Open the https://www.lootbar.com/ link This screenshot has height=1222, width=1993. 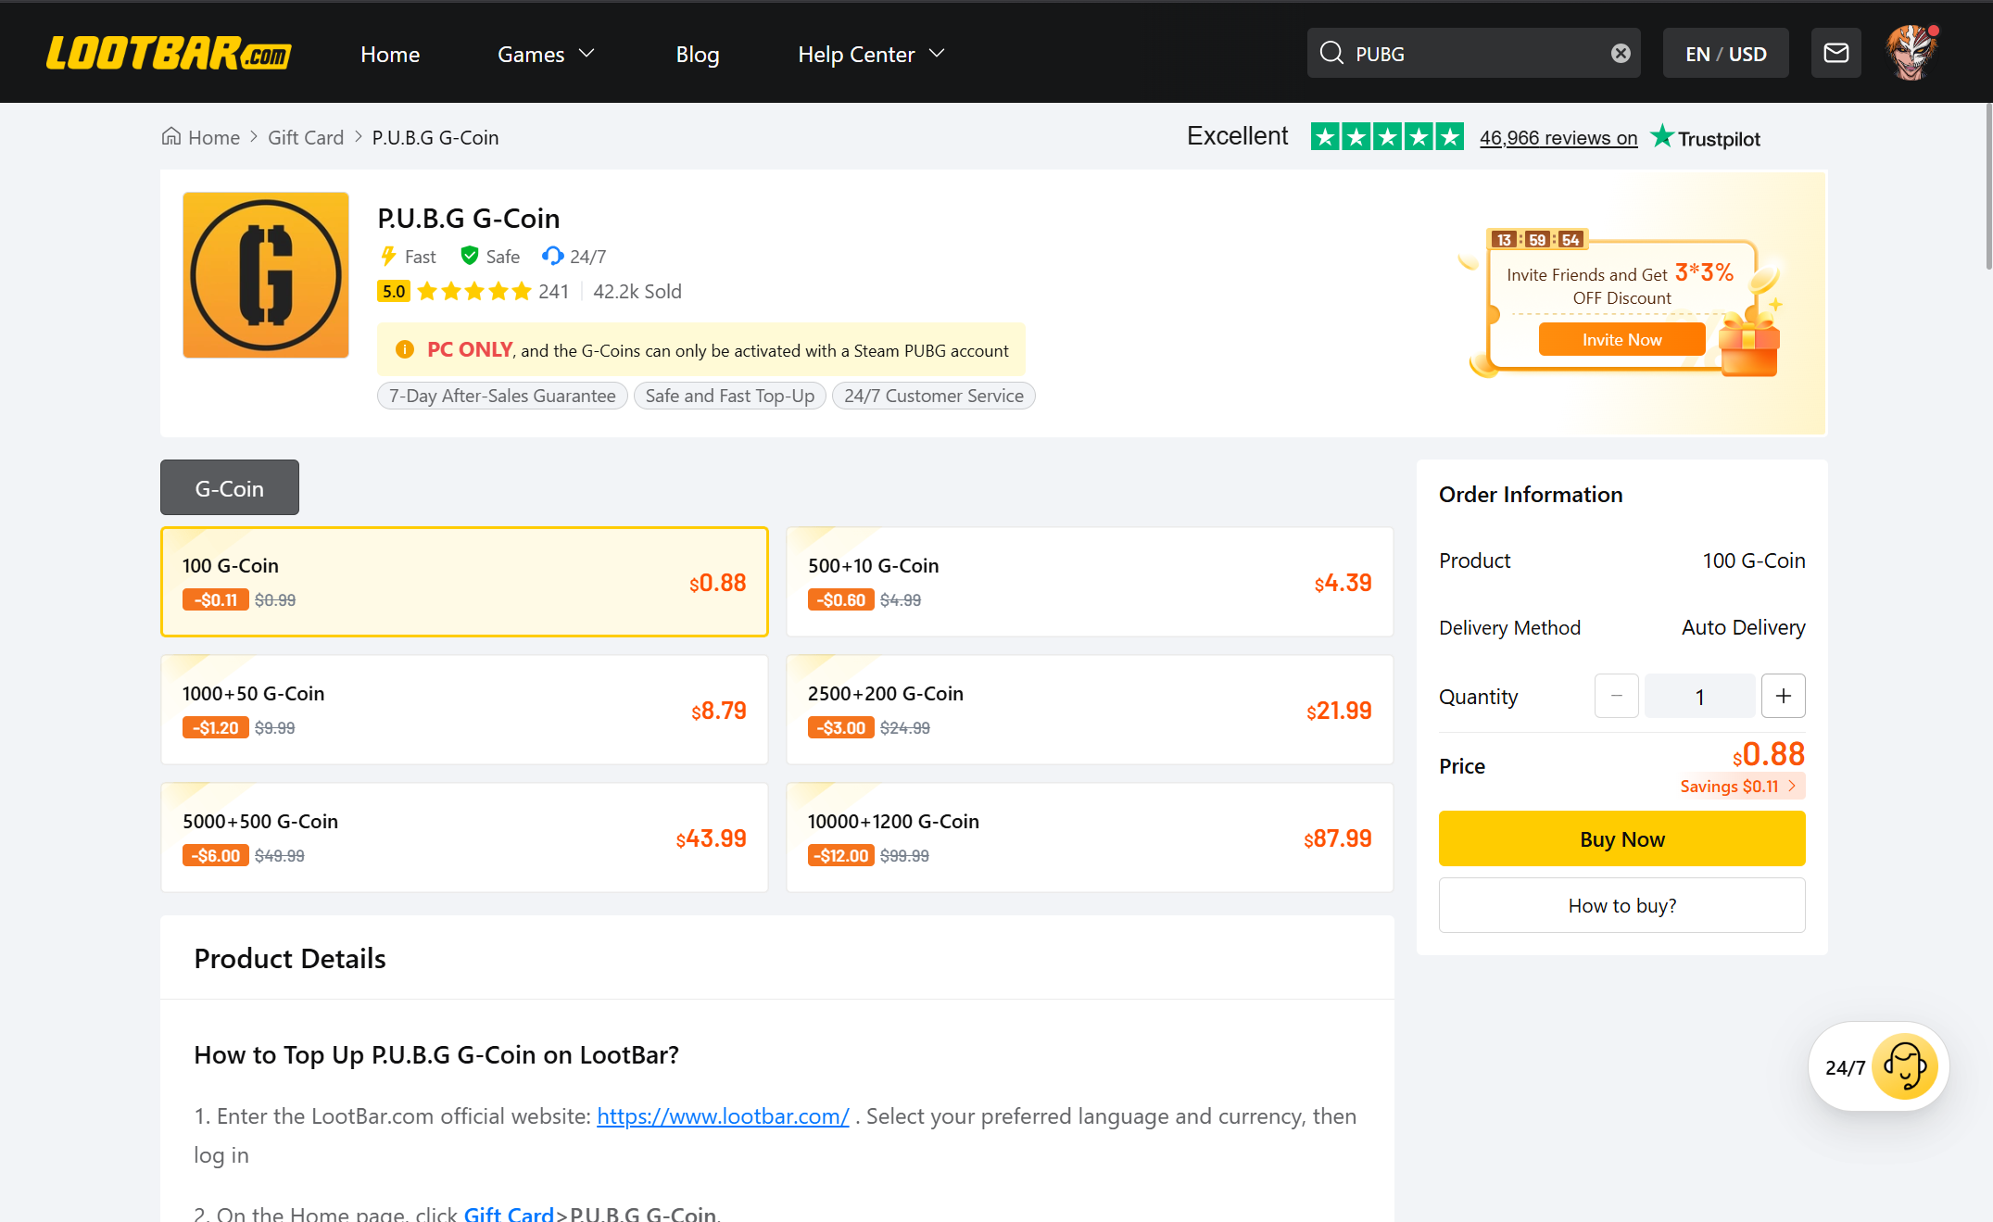(x=723, y=1116)
